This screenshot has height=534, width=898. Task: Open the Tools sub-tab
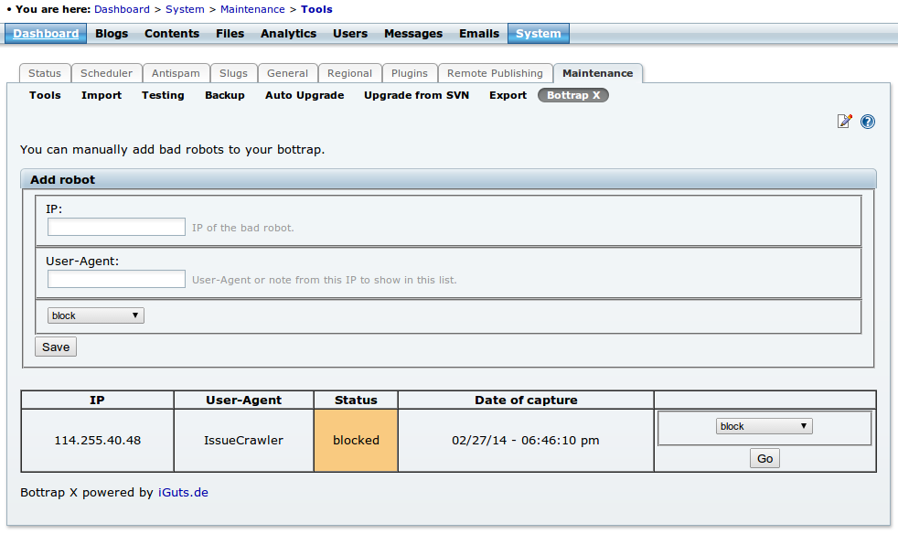pyautogui.click(x=45, y=96)
